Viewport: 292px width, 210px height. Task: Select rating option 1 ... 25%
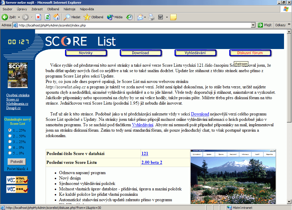pos(10,130)
